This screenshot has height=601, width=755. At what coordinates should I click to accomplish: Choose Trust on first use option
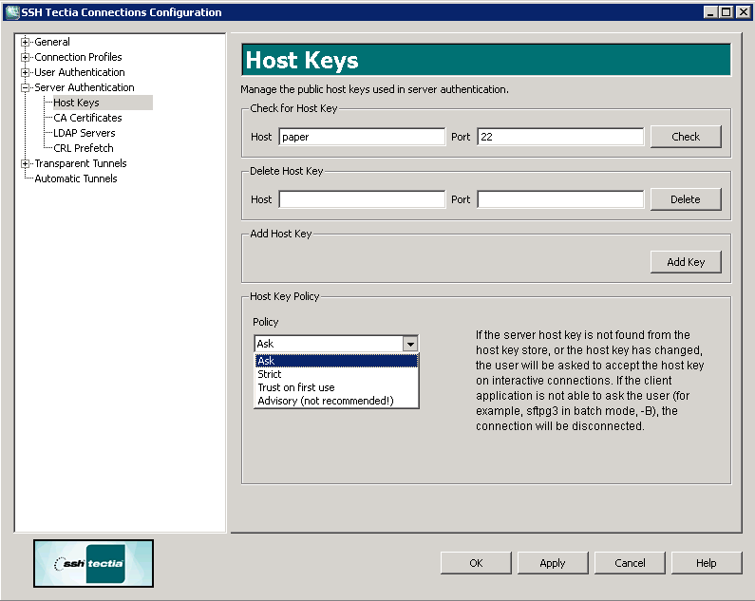tap(336, 387)
